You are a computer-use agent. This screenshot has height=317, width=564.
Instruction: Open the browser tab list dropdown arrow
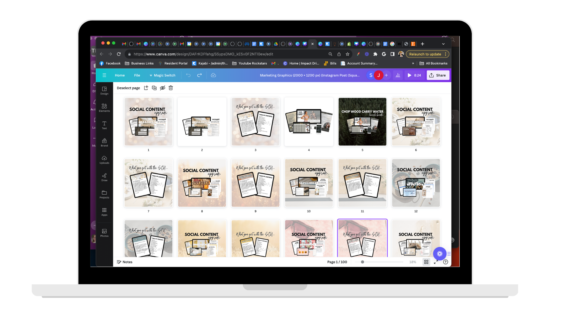pos(443,44)
